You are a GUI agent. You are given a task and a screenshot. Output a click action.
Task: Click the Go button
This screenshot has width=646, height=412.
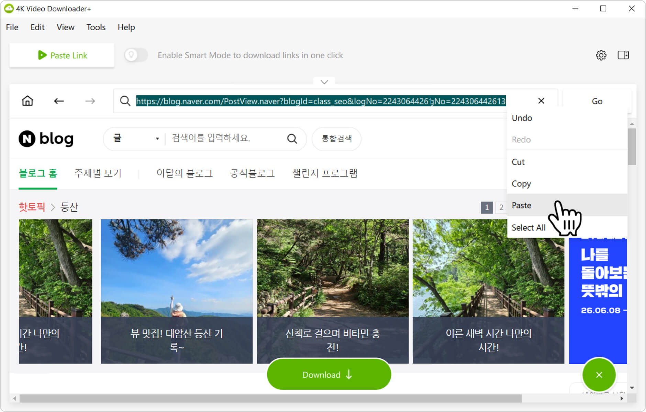click(x=597, y=101)
